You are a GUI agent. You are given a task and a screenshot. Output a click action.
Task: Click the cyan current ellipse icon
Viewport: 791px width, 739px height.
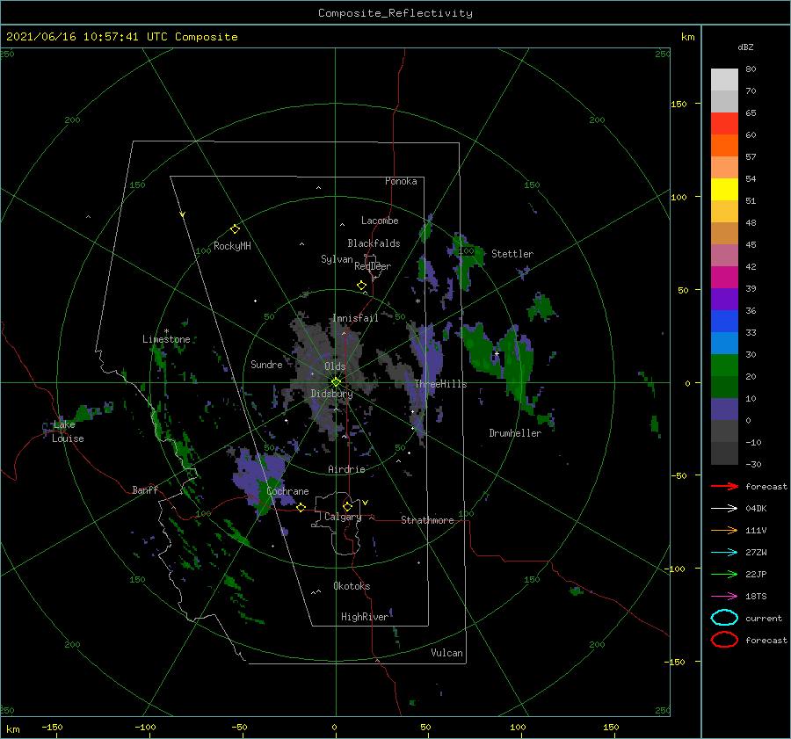[x=724, y=618]
